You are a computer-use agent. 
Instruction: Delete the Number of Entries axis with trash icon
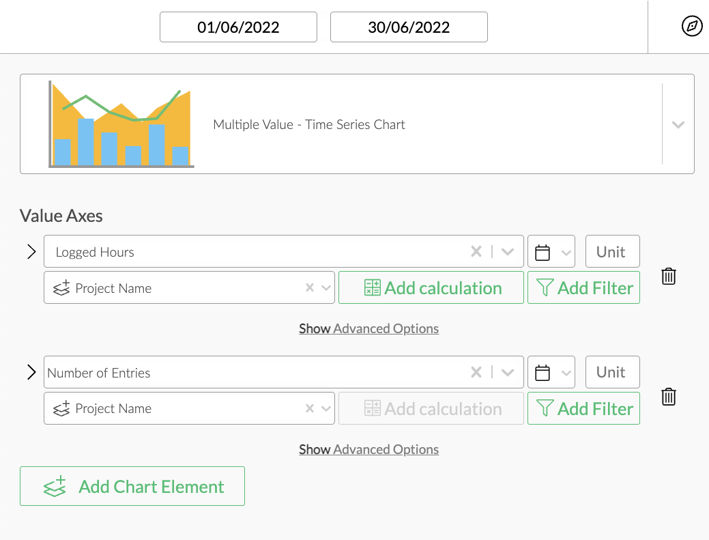coord(668,397)
